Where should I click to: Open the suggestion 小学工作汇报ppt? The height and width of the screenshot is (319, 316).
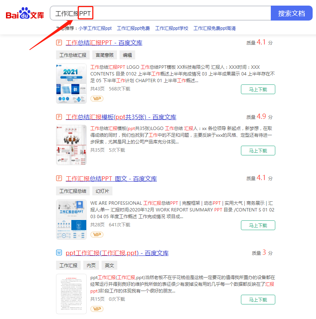click(95, 28)
